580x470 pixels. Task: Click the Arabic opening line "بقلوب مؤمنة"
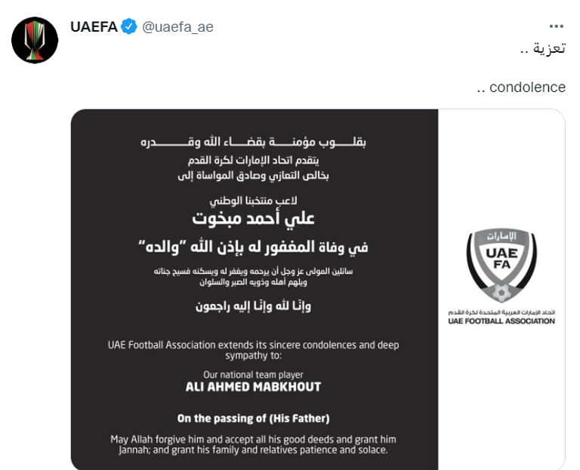[254, 143]
